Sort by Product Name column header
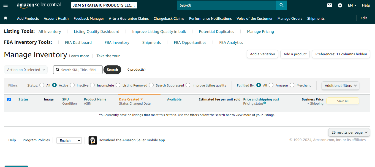This screenshot has width=375, height=167. (x=95, y=99)
